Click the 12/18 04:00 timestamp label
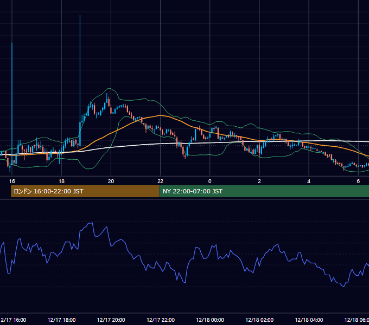369x325 pixels. point(309,320)
